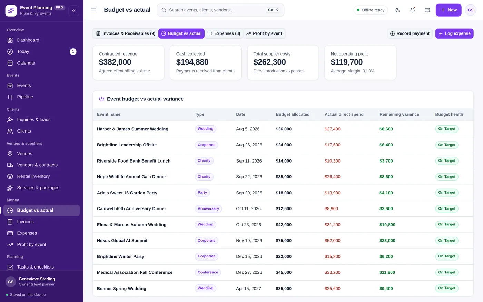The image size is (483, 302).
Task: Open Pipeline in the sidebar
Action: [41, 97]
